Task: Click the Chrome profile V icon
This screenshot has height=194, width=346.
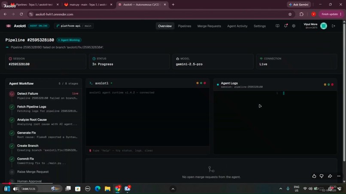Action: tap(313, 14)
